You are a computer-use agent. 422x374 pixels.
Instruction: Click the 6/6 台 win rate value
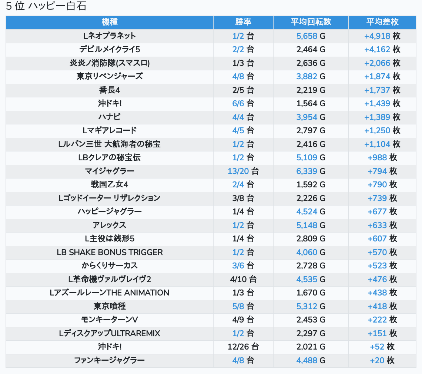(243, 103)
